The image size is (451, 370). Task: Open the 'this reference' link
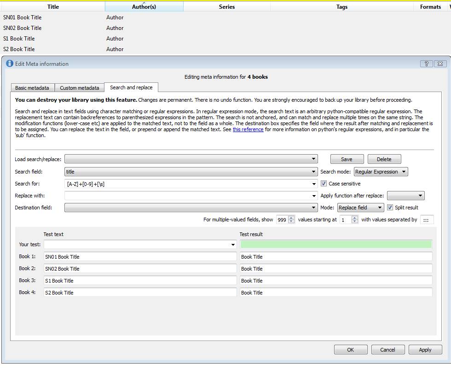pos(248,130)
